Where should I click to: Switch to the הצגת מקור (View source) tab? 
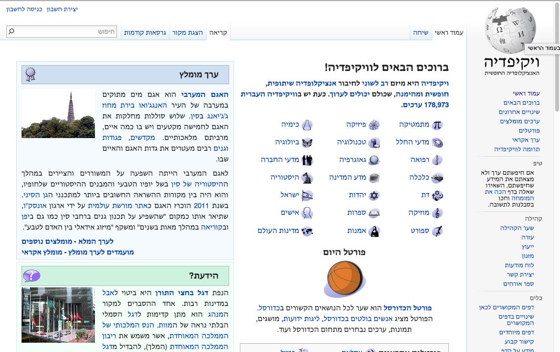(188, 32)
